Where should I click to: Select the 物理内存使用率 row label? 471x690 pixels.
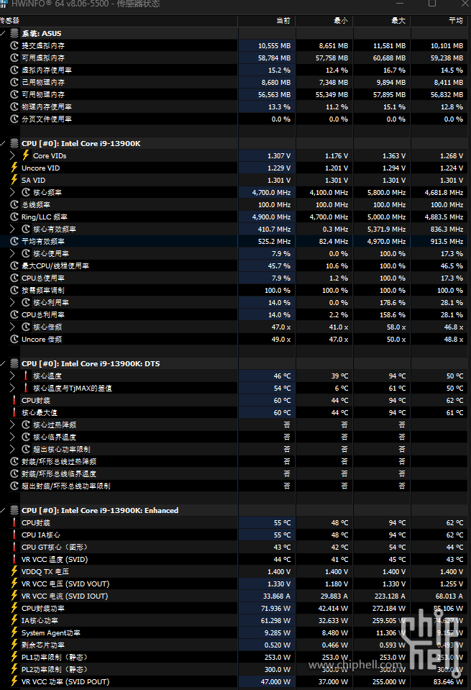click(47, 107)
